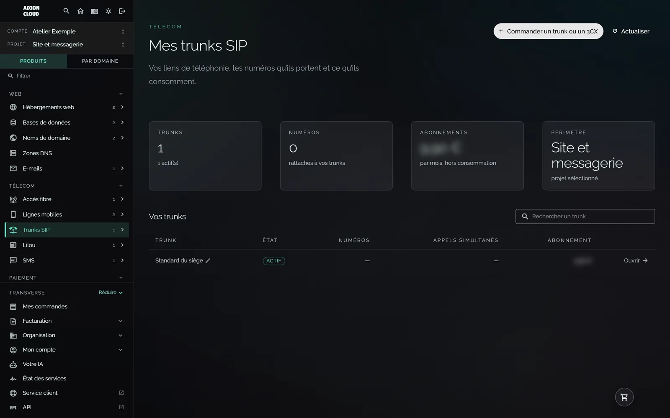The width and height of the screenshot is (670, 418).
Task: Open the Projet selector Site et messagerie
Action: point(67,44)
